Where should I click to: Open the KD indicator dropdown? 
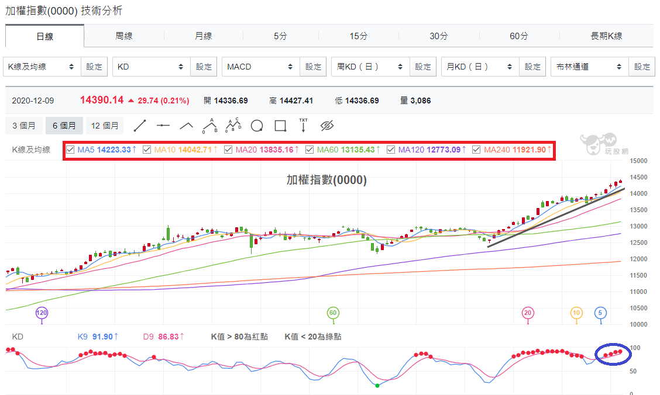(x=151, y=67)
